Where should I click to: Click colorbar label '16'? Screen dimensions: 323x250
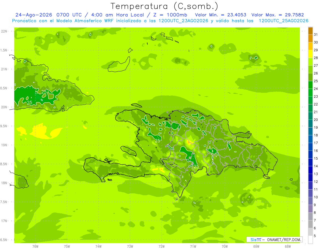coord(316,151)
